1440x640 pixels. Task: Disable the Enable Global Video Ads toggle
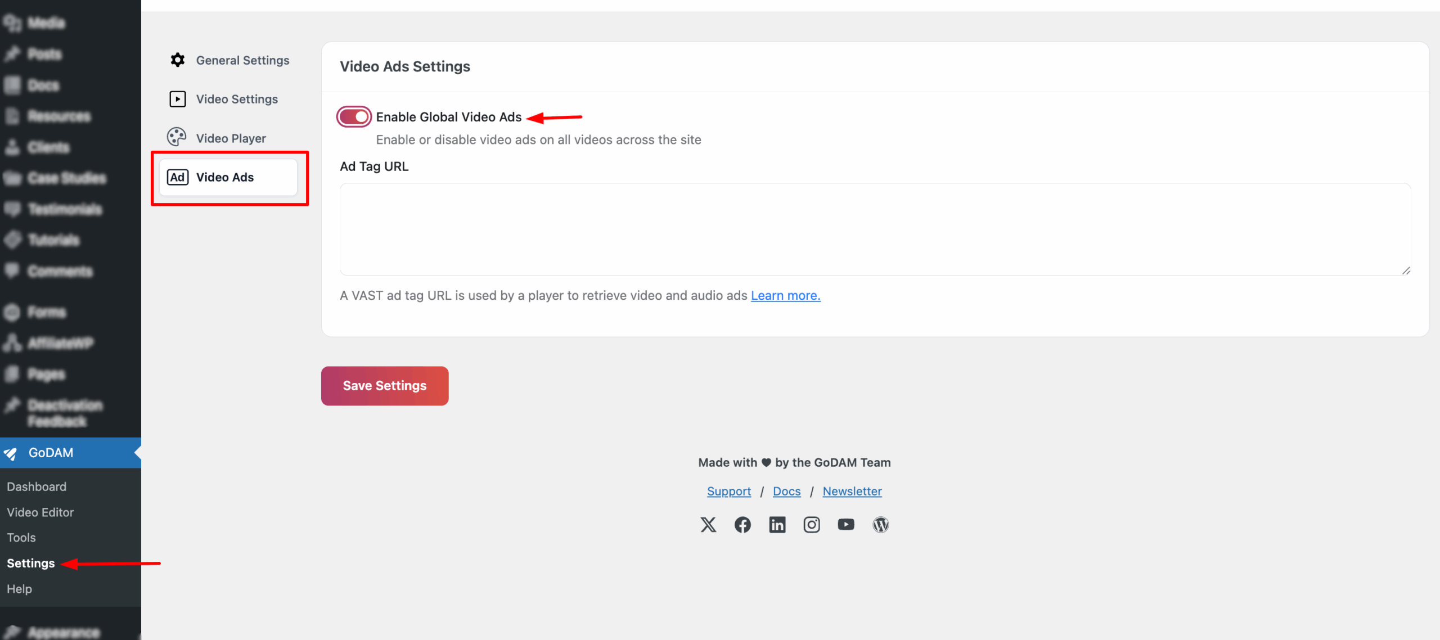[x=354, y=117]
